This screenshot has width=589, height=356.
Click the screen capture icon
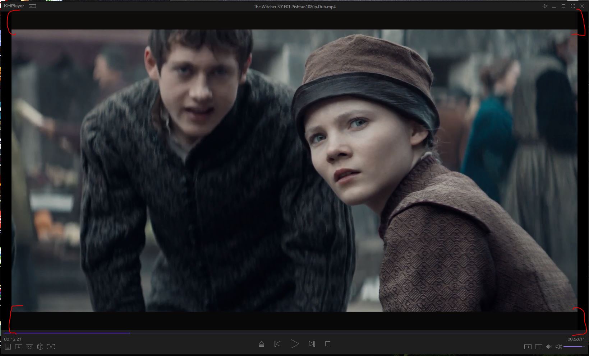coord(51,347)
